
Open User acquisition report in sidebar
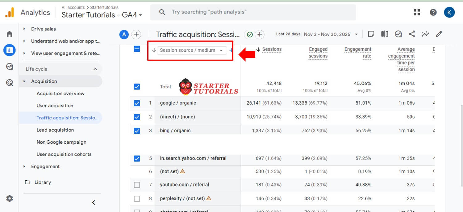[x=55, y=106]
